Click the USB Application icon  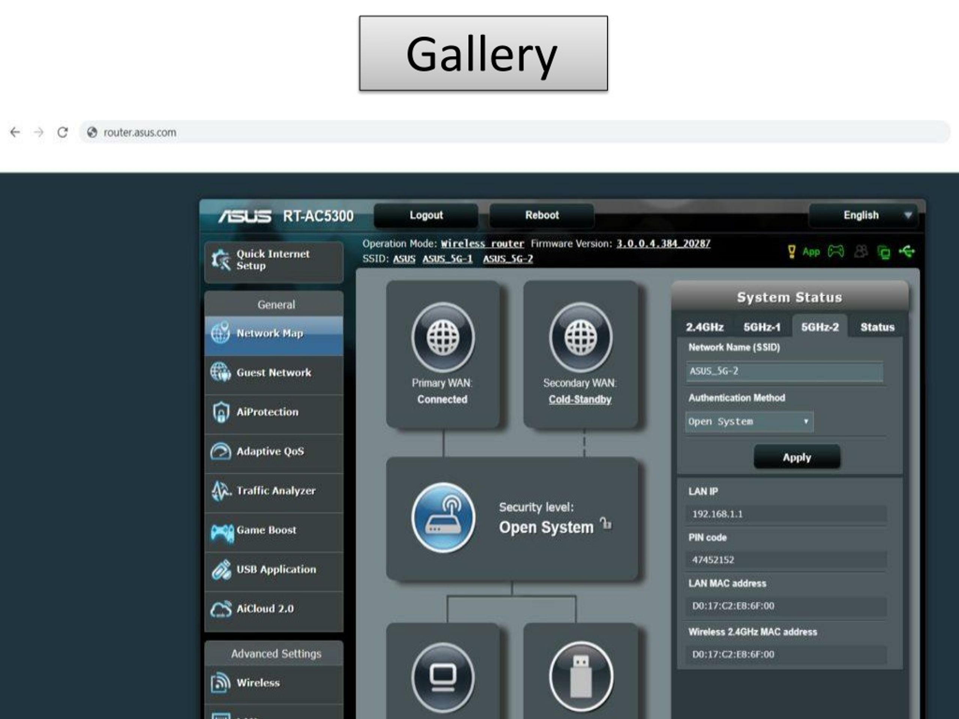click(221, 570)
